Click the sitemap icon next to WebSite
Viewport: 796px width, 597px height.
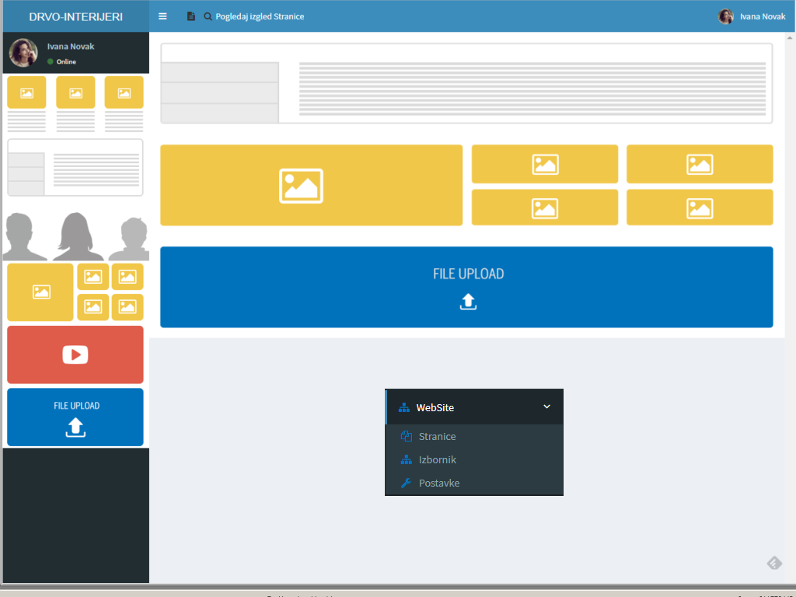coord(403,407)
